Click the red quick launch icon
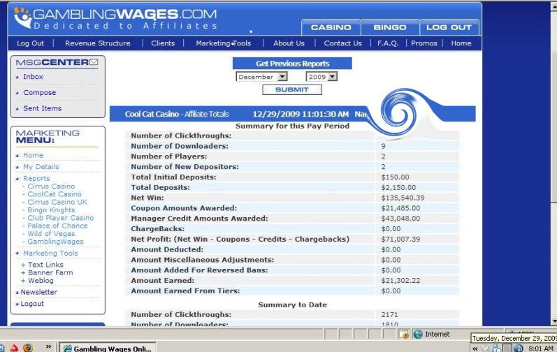Viewport: 557px width, 352px height. (14, 347)
